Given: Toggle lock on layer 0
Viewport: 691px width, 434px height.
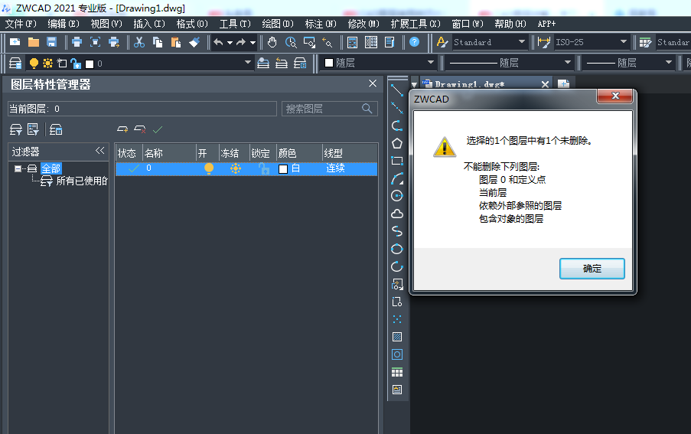Looking at the screenshot, I should [x=263, y=168].
